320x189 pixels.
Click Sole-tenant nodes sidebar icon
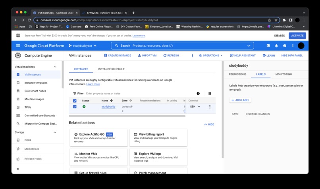pos(18,91)
